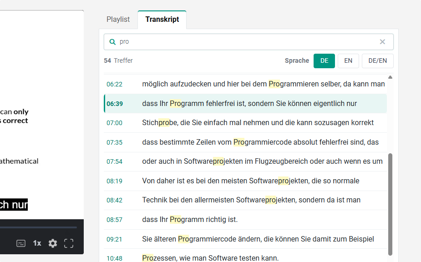The height and width of the screenshot is (262, 421).
Task: Enter fullscreen mode
Action: pyautogui.click(x=69, y=243)
